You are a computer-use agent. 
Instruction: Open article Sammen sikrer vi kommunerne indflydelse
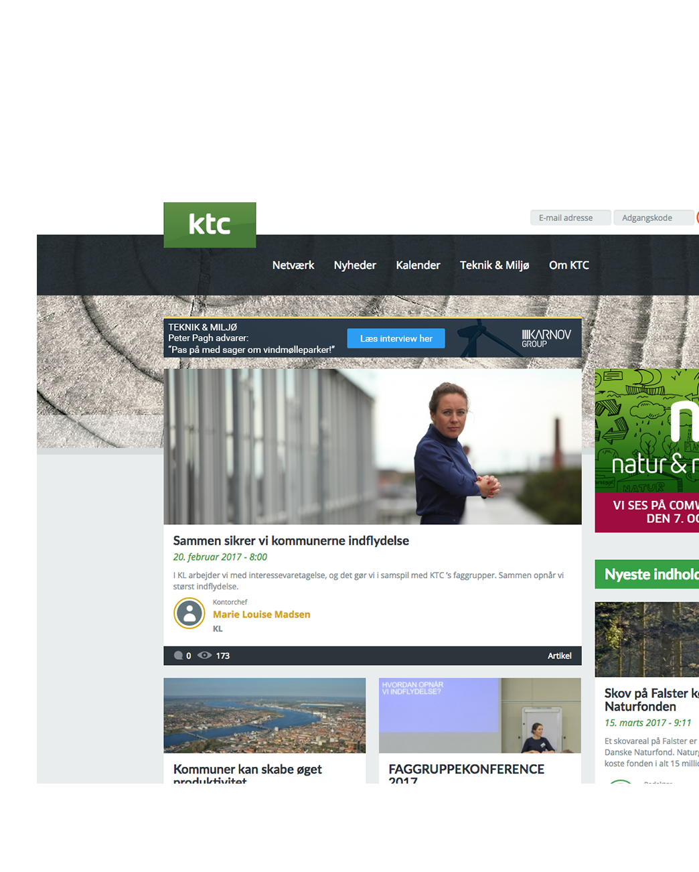291,540
